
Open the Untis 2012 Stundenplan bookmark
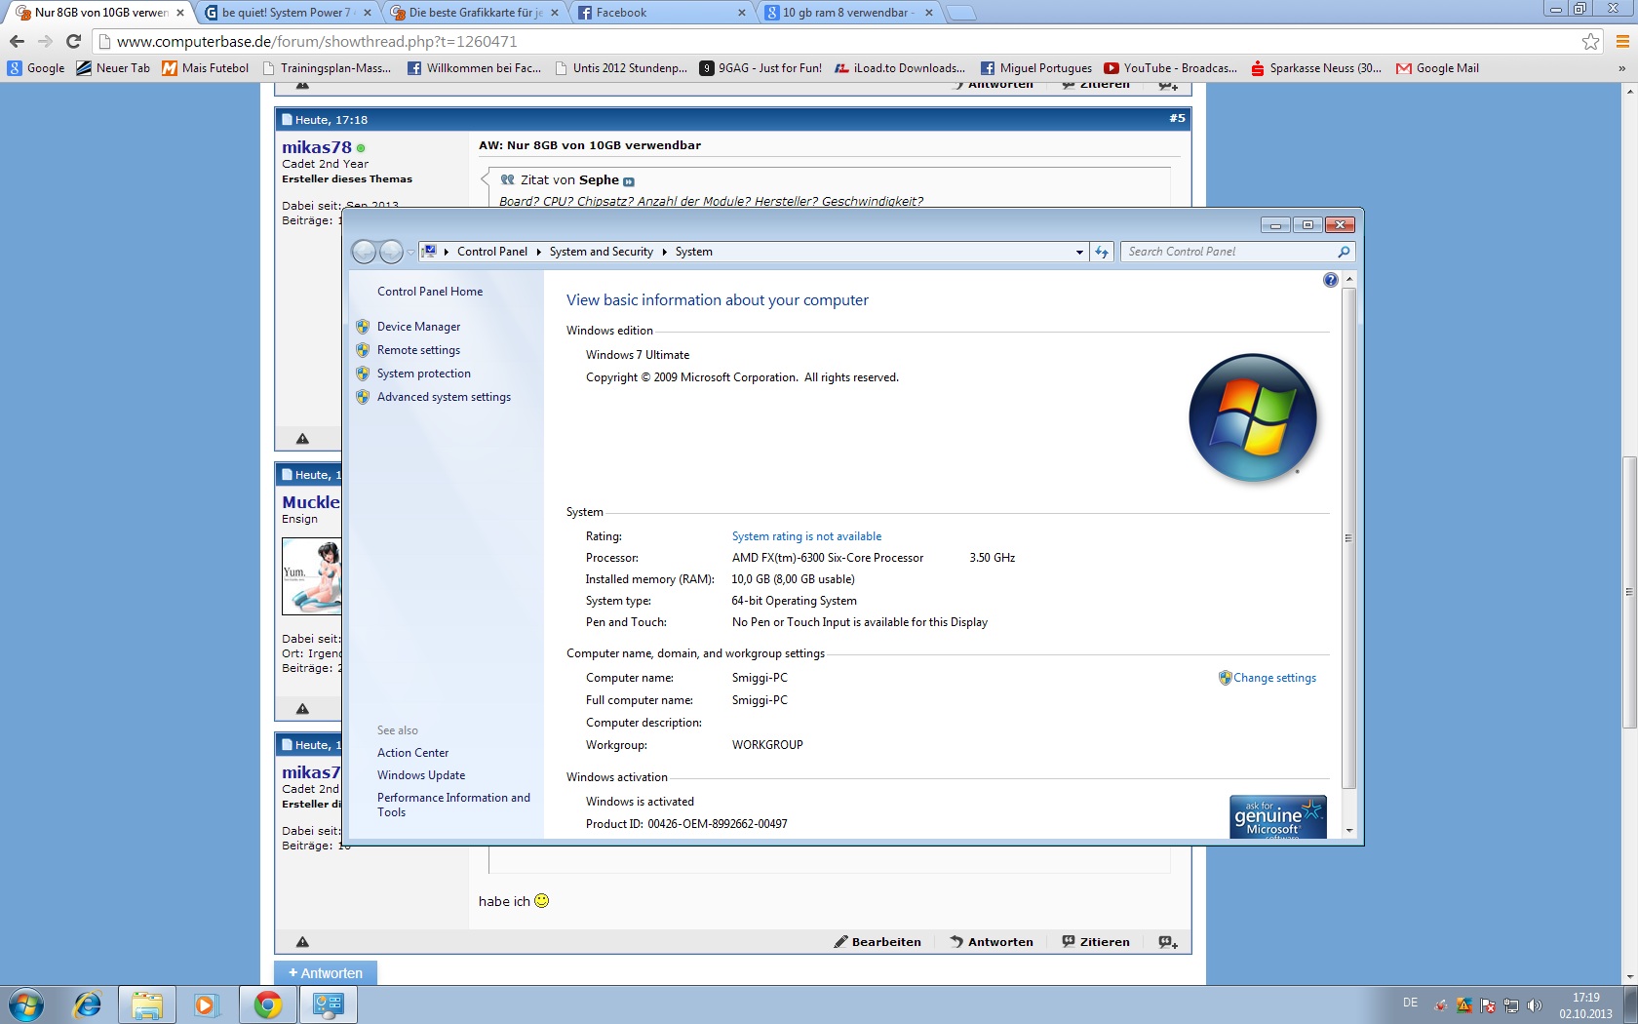(x=620, y=68)
